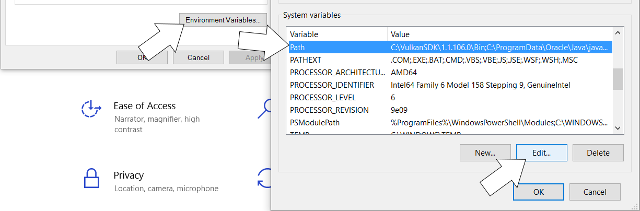Sort by the Variable column header
Image resolution: width=640 pixels, height=211 pixels.
[x=337, y=34]
